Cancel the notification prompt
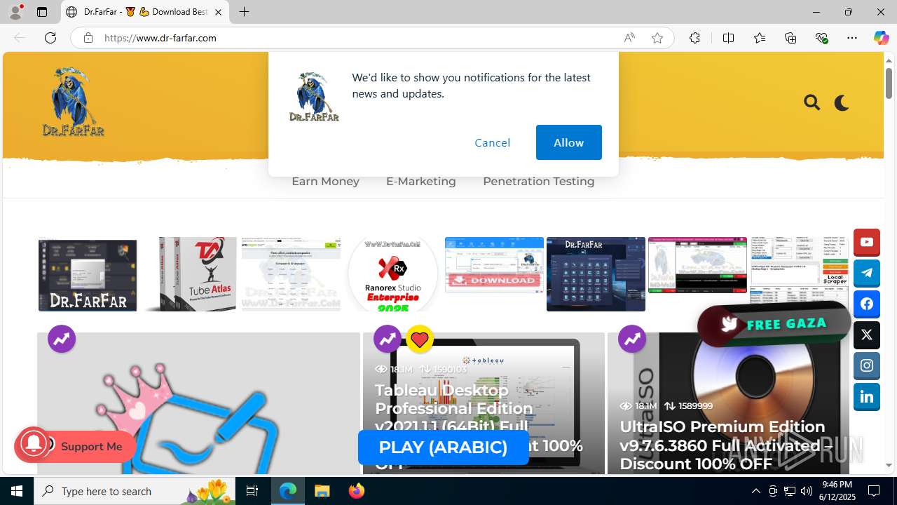The height and width of the screenshot is (505, 897). [x=493, y=142]
